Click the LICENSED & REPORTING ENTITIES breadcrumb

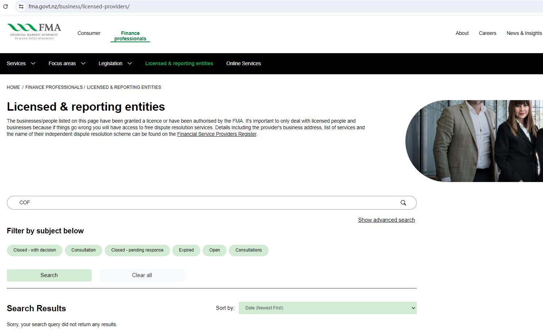pyautogui.click(x=124, y=87)
